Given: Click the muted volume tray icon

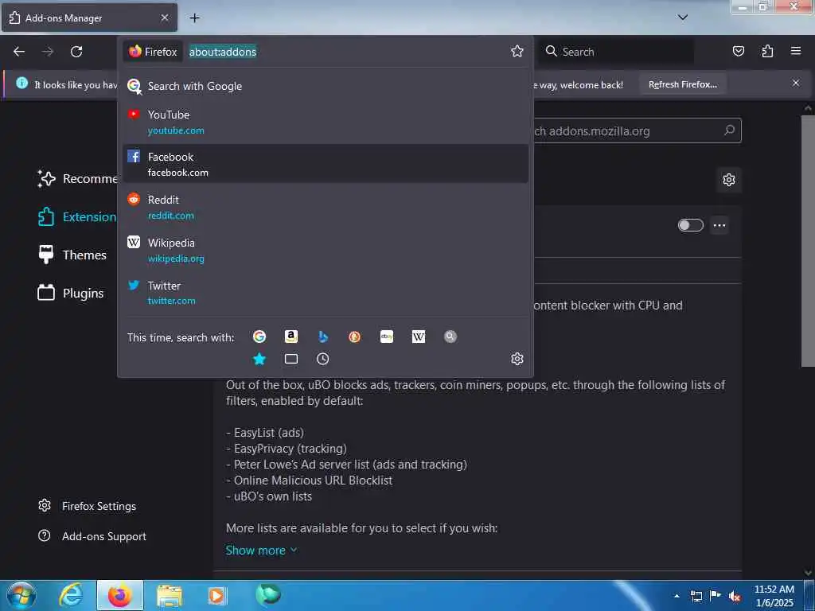Looking at the screenshot, I should click(x=735, y=597).
